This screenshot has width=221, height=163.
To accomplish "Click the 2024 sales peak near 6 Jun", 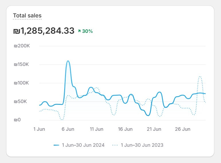I will click(68, 61).
